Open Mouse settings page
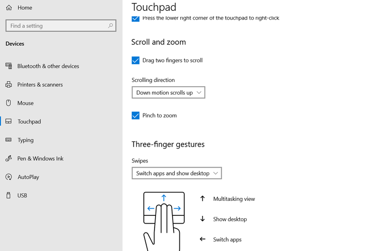The height and width of the screenshot is (251, 390). click(25, 103)
